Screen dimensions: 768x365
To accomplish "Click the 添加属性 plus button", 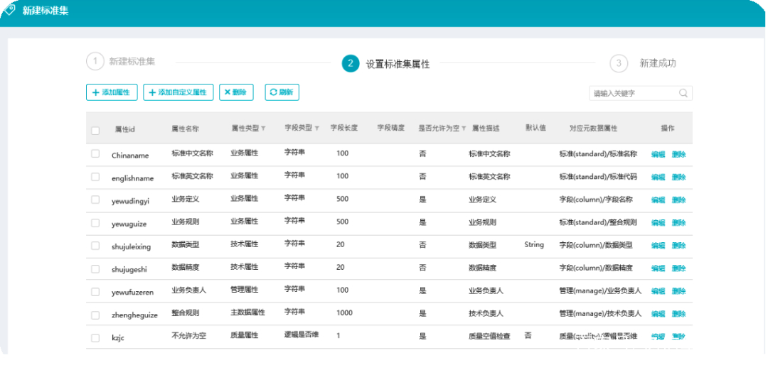I will coord(112,92).
